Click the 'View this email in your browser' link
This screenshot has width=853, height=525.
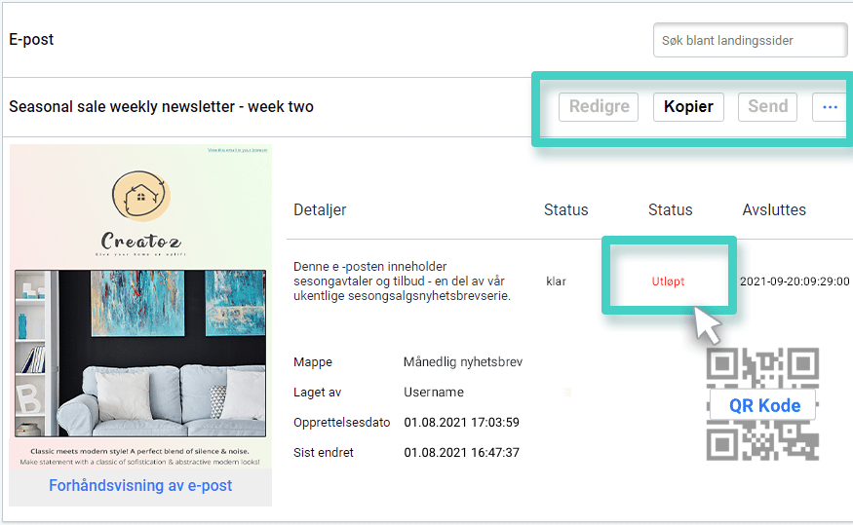(x=238, y=150)
